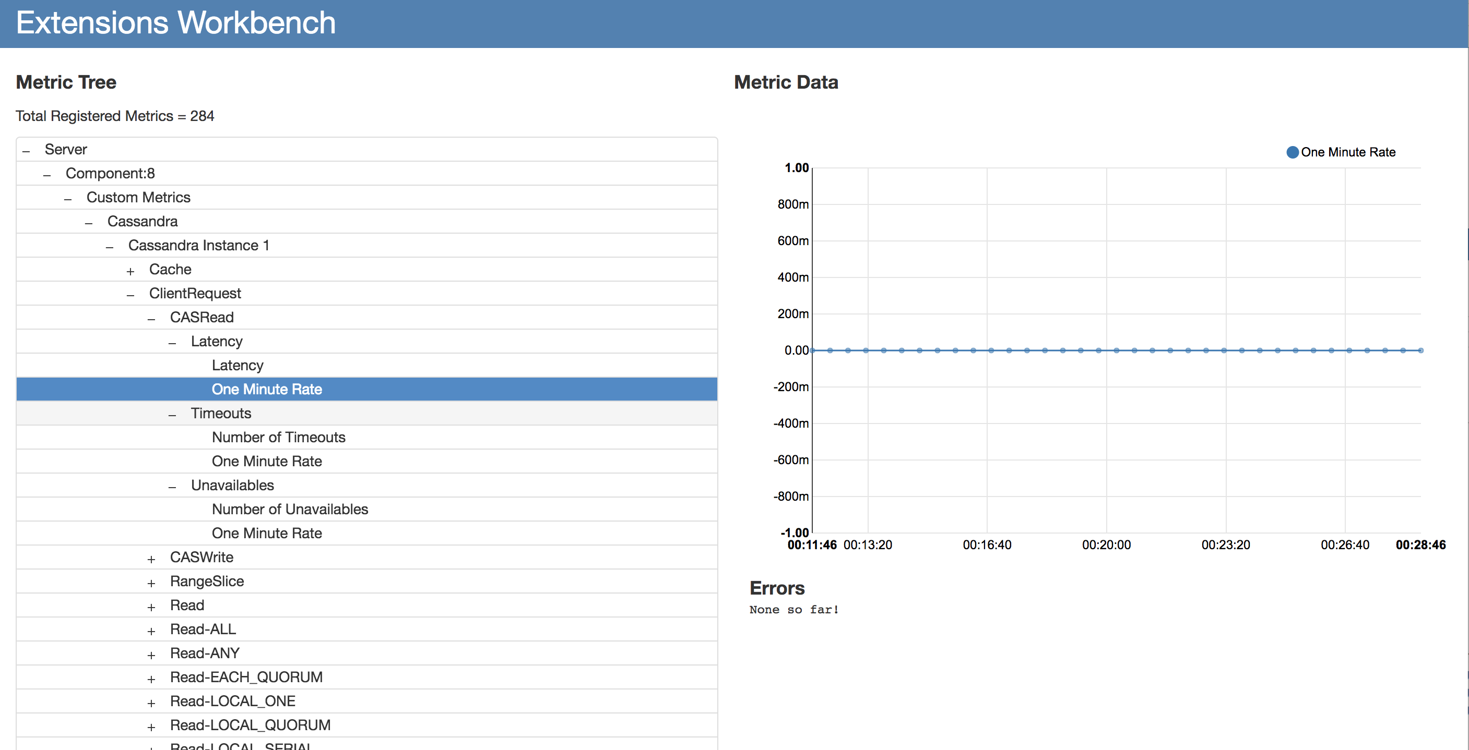Click the Extensions Workbench title
The height and width of the screenshot is (750, 1469).
click(x=175, y=23)
